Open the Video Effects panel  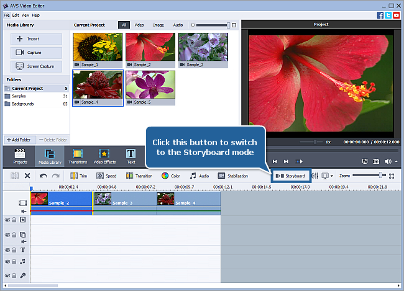104,156
